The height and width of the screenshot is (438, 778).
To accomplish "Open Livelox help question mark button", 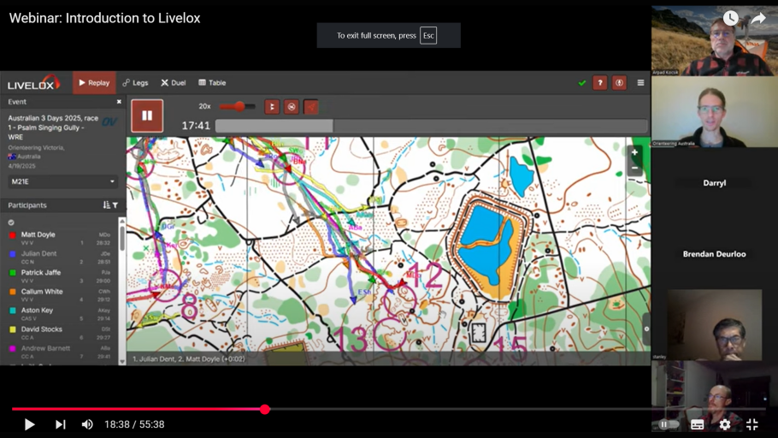I will (x=600, y=83).
